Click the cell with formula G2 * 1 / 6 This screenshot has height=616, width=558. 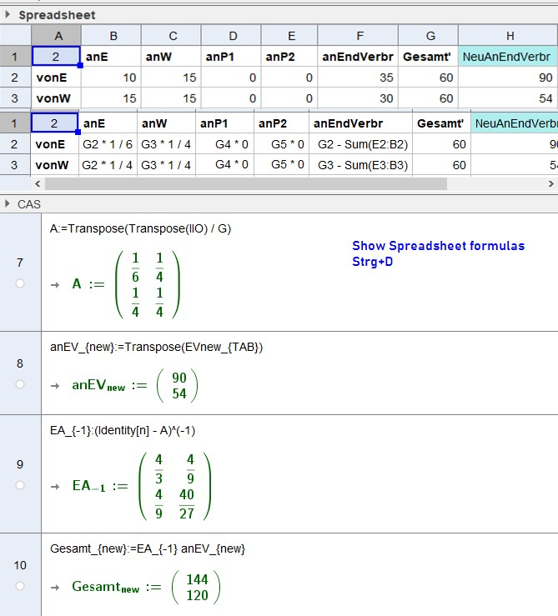[108, 144]
